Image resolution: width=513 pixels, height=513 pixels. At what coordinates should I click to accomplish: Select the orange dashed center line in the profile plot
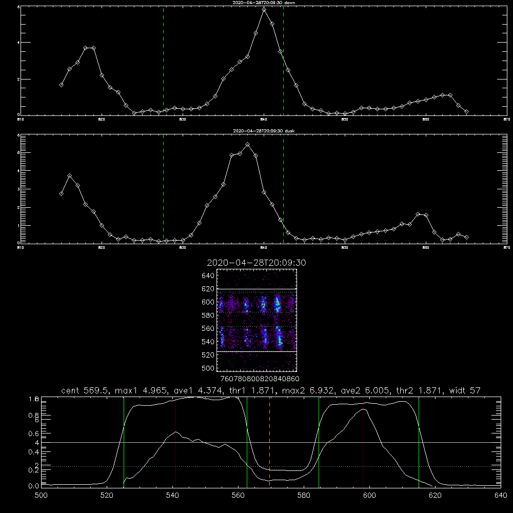click(270, 442)
